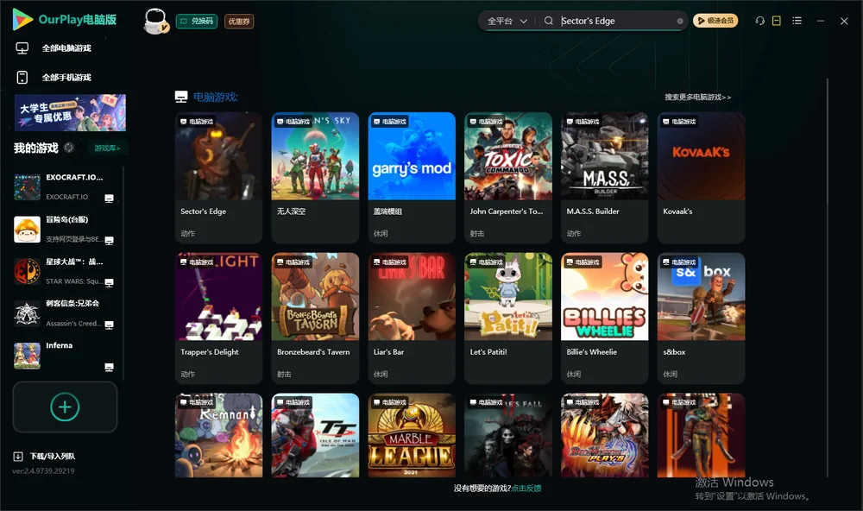
Task: Open the Trapper's Delight game card
Action: [x=218, y=319]
